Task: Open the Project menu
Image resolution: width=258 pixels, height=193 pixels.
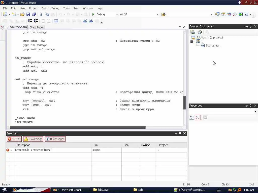Action: [x=34, y=8]
